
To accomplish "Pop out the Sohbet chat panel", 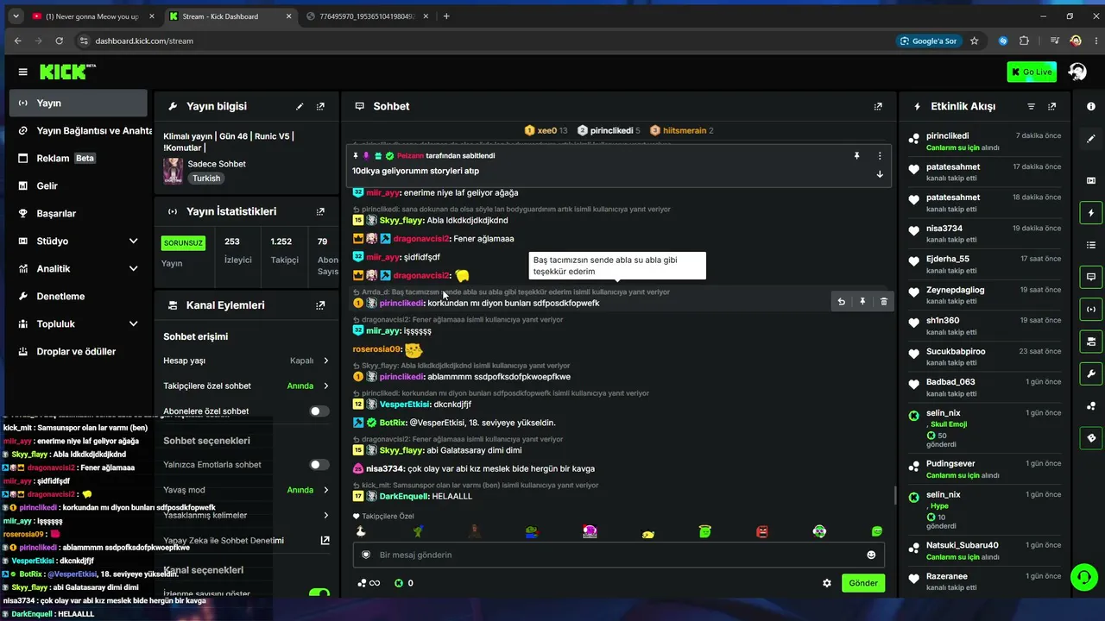I will tap(878, 106).
